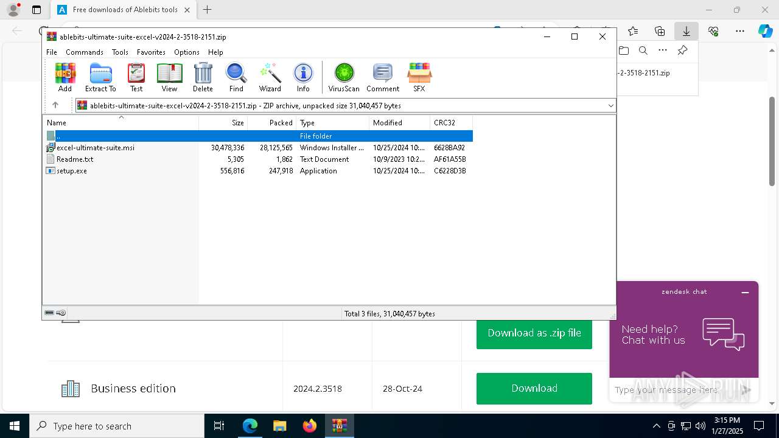The height and width of the screenshot is (438, 779).
Task: Click the Edge profile avatar
Action: [x=13, y=10]
